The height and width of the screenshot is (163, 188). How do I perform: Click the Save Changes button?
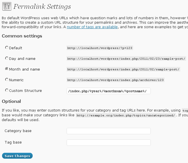(17, 156)
